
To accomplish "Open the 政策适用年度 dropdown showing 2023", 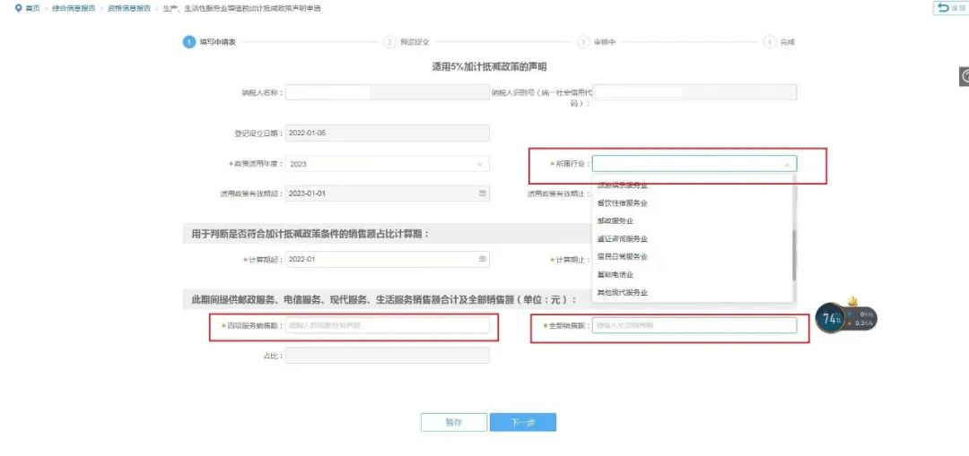I will point(388,164).
